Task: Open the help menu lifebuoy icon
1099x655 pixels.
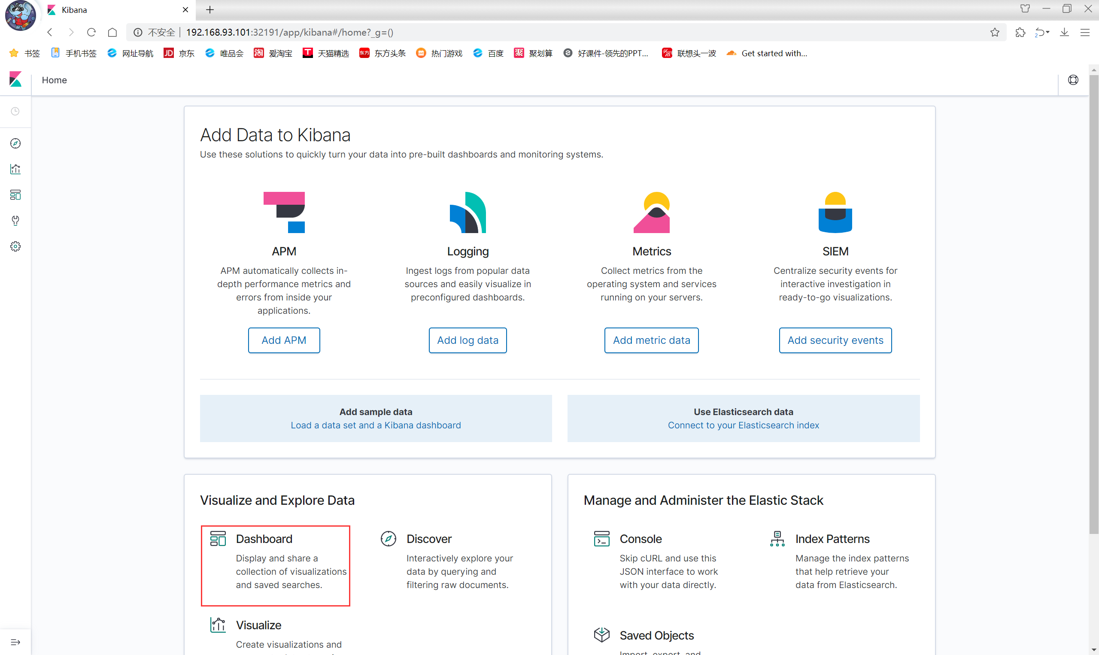Action: (1073, 80)
